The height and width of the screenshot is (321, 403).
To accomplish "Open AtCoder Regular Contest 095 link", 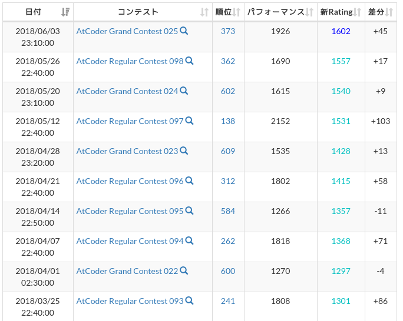I will tap(130, 211).
